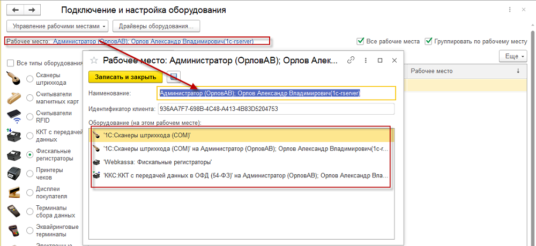This screenshot has height=246, width=536.
Task: Select the 'Сканеры штрихкода' radio button
Action: coord(29,79)
